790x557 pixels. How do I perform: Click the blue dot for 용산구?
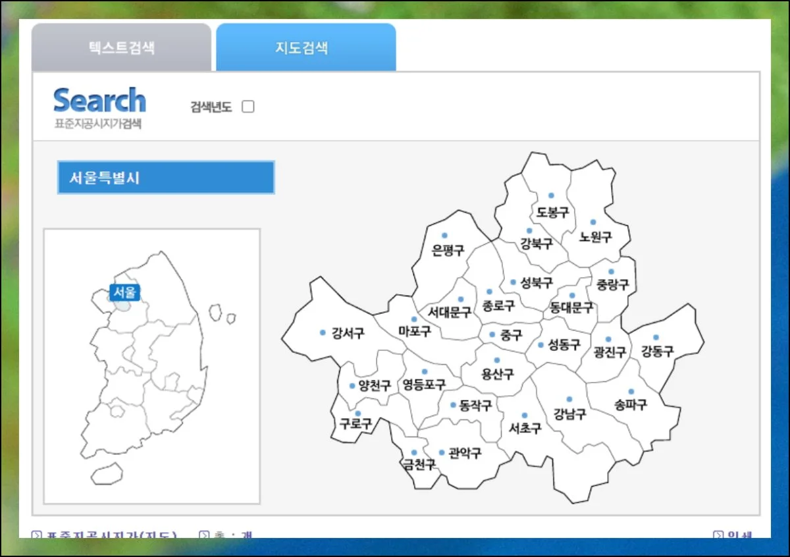pos(497,360)
